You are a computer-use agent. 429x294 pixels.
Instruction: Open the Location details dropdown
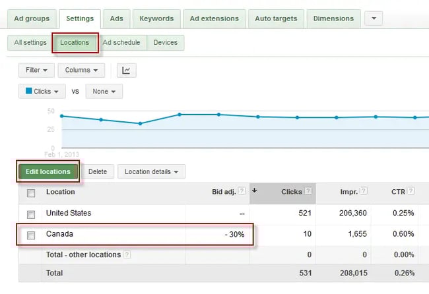pos(151,172)
